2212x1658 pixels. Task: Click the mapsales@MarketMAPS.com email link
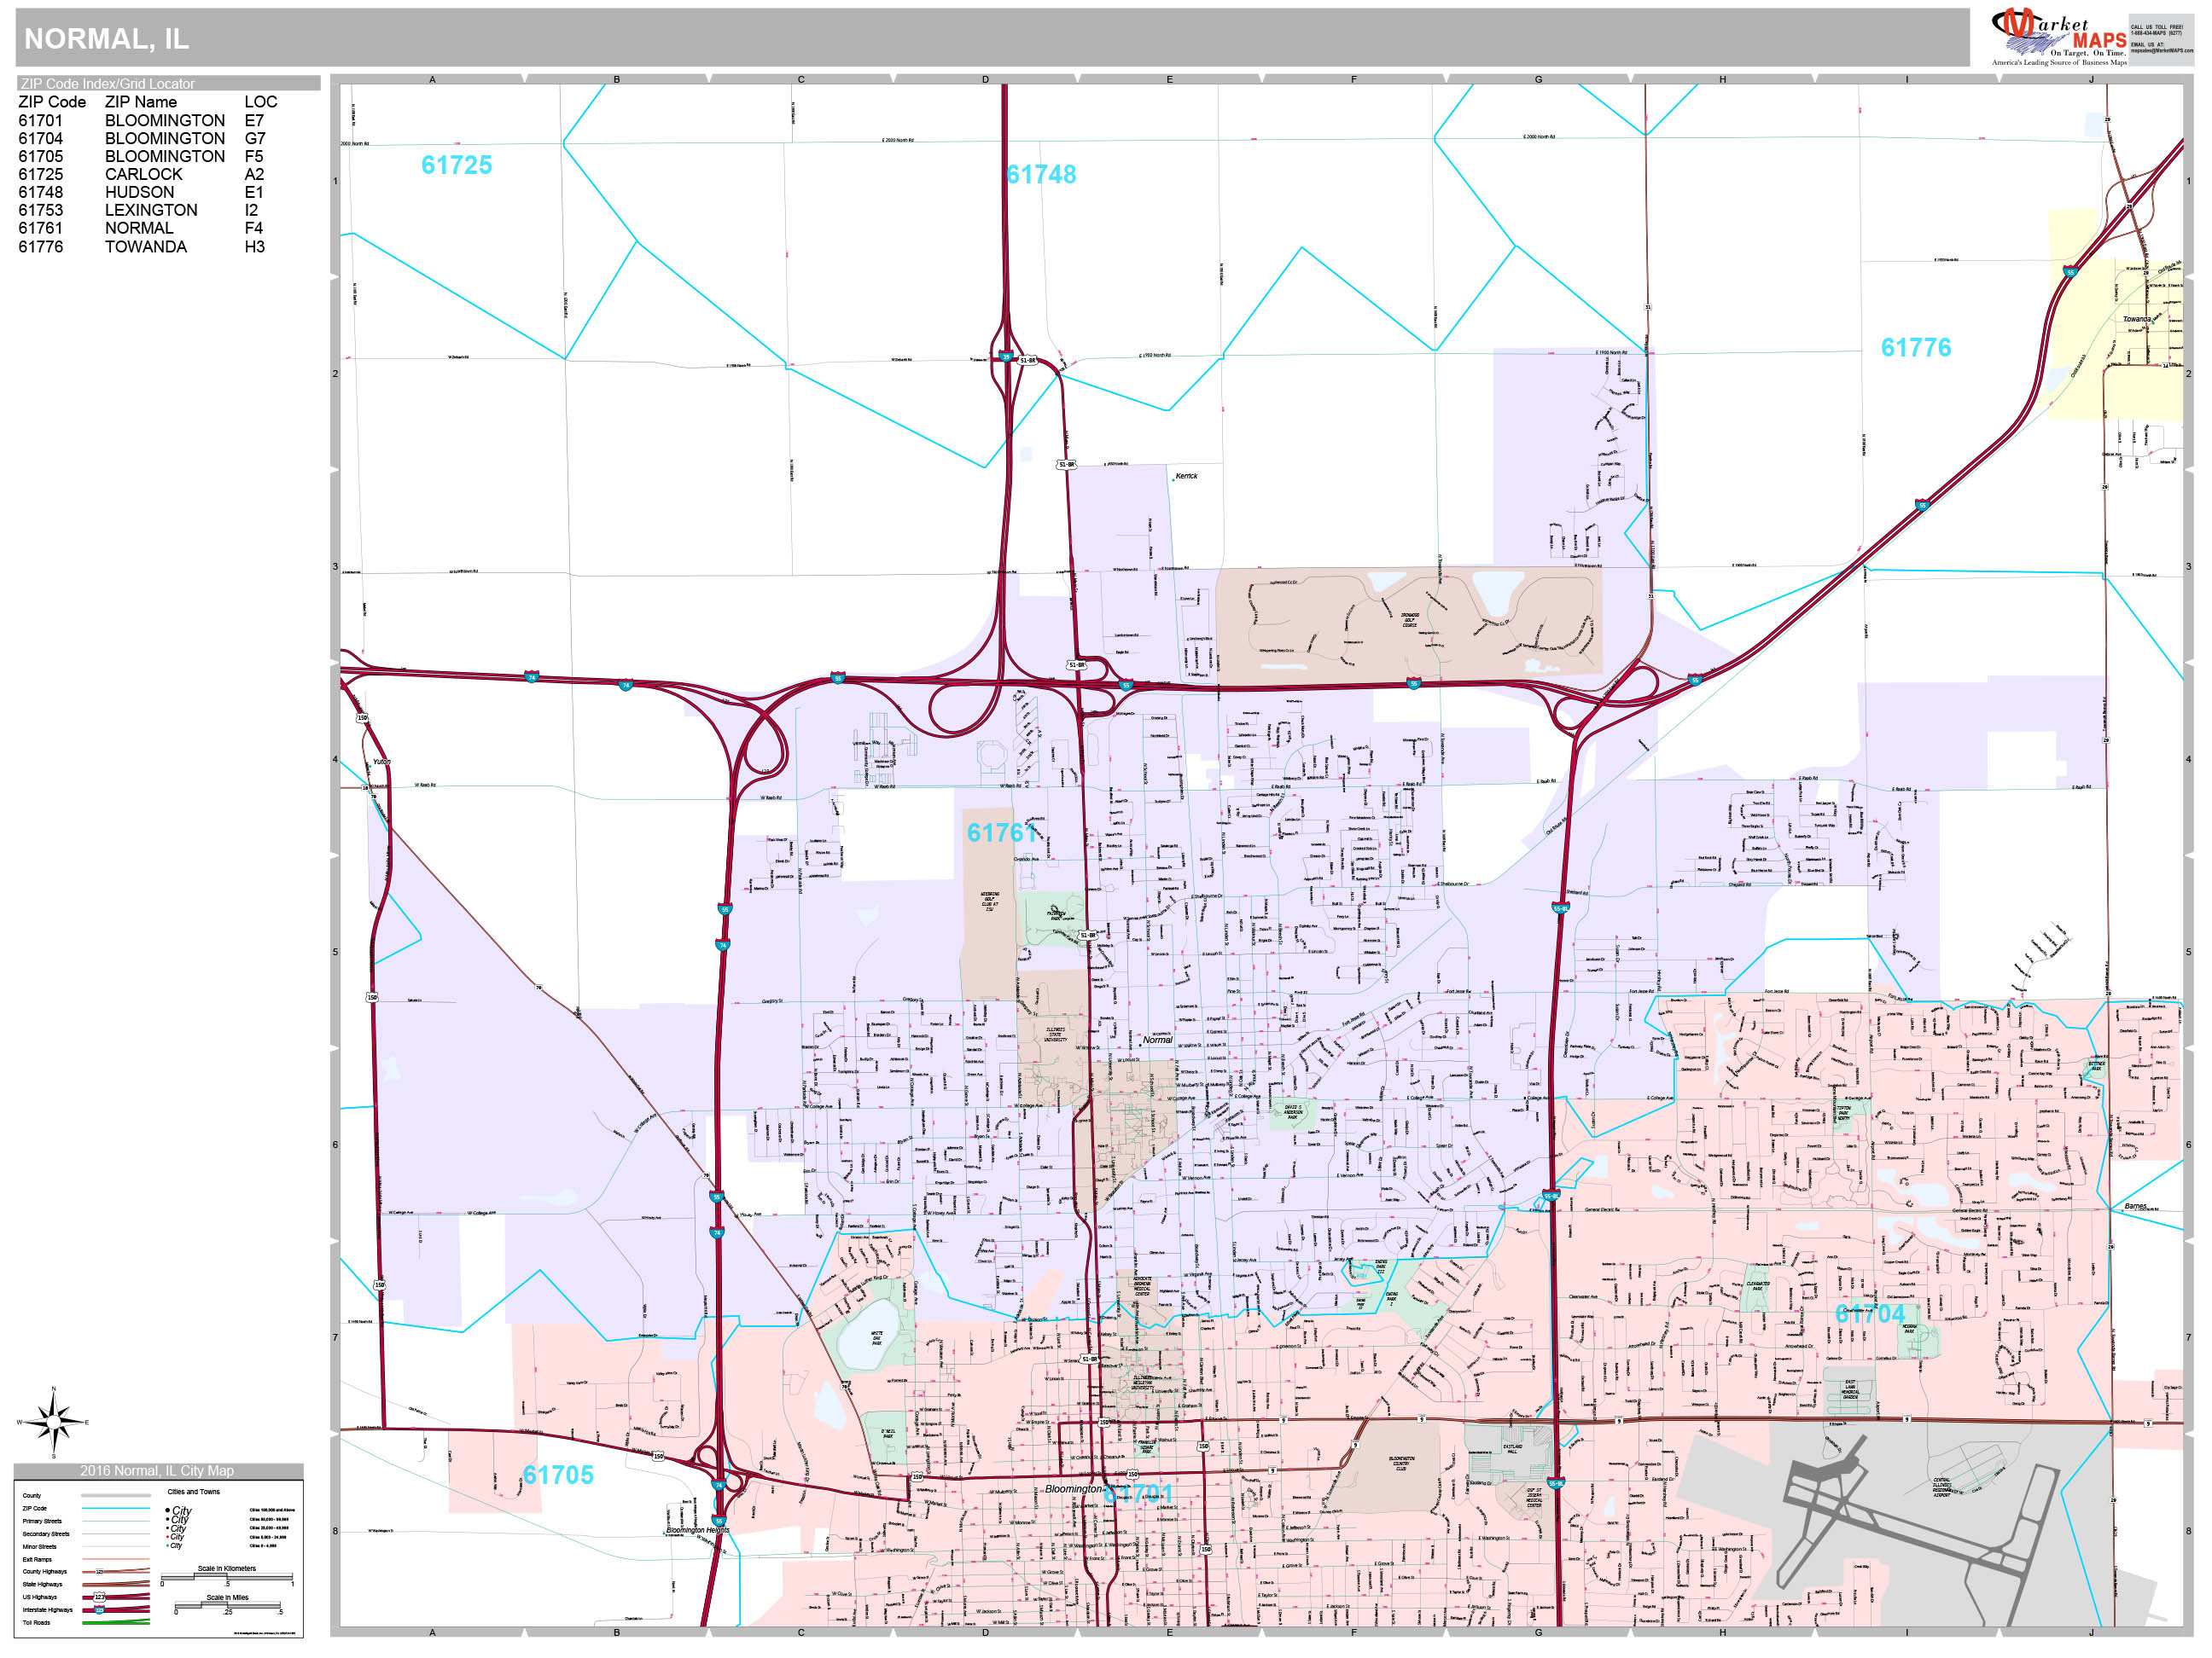click(2163, 51)
